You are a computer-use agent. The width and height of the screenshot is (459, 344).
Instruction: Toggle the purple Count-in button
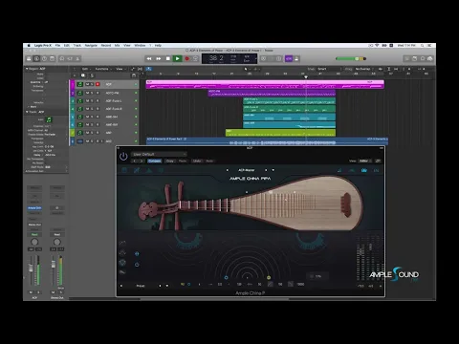(x=289, y=58)
